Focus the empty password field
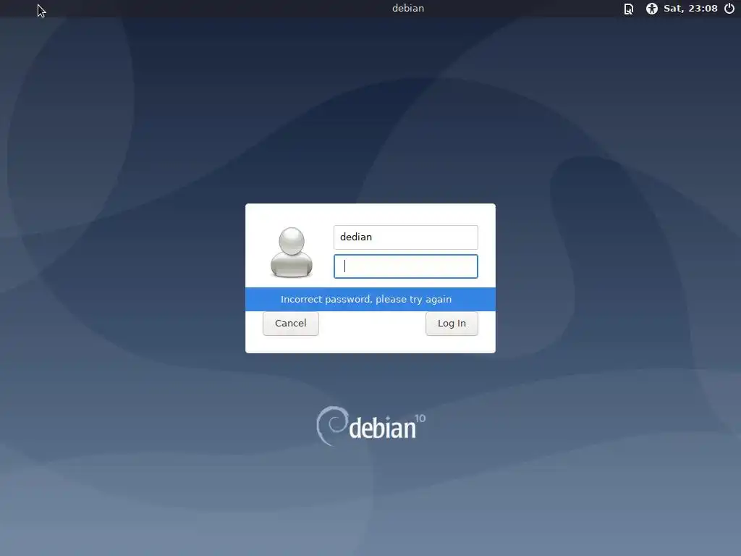This screenshot has height=556, width=741. click(x=405, y=266)
